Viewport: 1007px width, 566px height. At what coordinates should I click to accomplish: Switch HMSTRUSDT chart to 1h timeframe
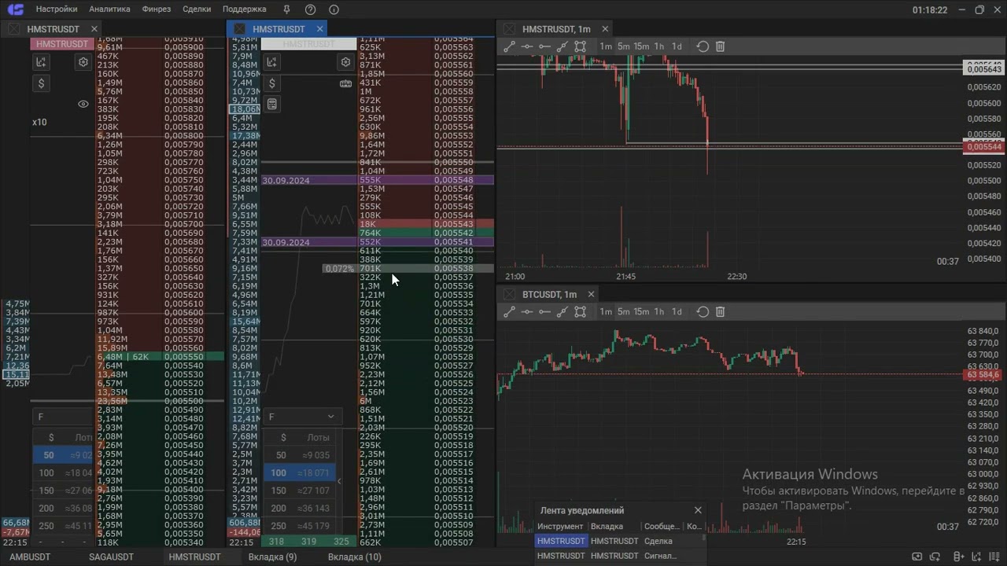pos(659,46)
